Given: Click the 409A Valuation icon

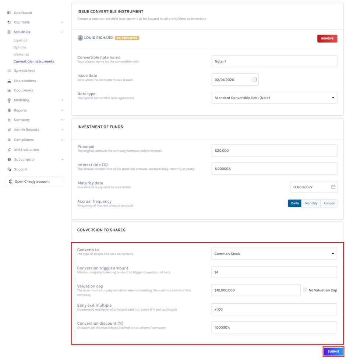Looking at the screenshot, I should tap(9, 150).
